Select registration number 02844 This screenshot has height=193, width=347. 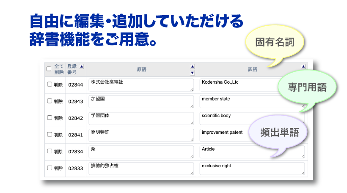pos(75,85)
